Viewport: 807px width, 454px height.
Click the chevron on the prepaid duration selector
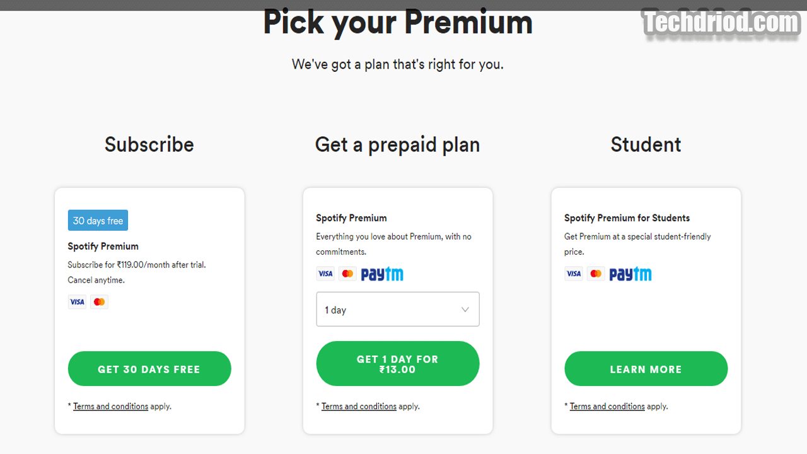(x=465, y=309)
